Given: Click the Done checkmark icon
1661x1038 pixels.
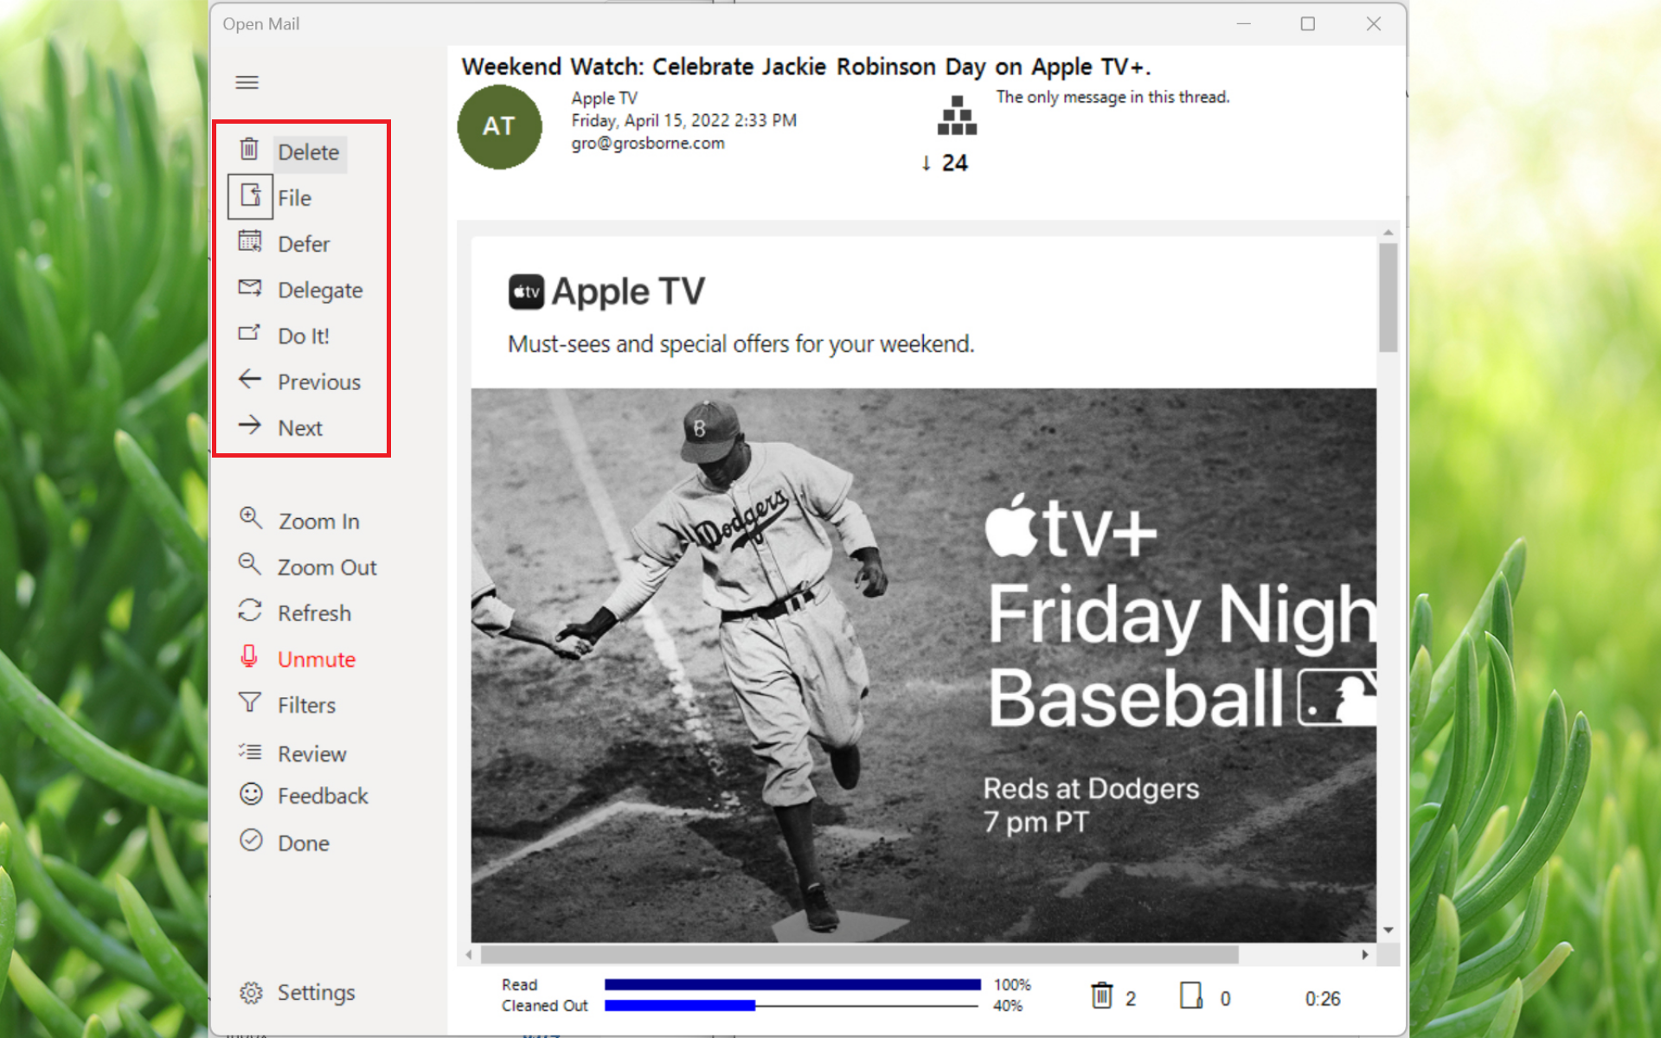Looking at the screenshot, I should click(x=251, y=840).
